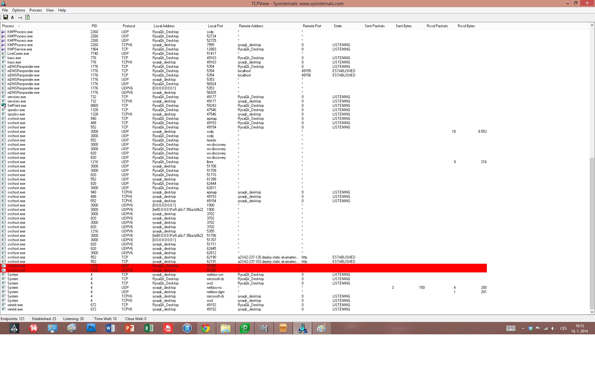
Task: Open Google Chrome from the taskbar
Action: coord(205,328)
